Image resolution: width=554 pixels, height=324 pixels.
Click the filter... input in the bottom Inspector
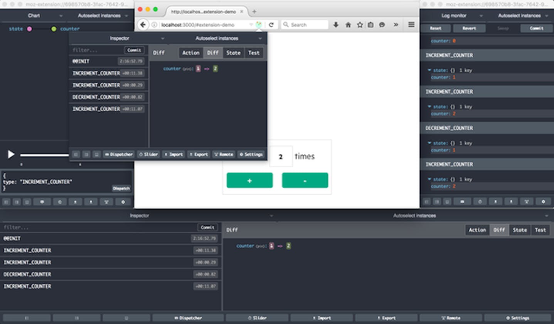click(x=96, y=228)
